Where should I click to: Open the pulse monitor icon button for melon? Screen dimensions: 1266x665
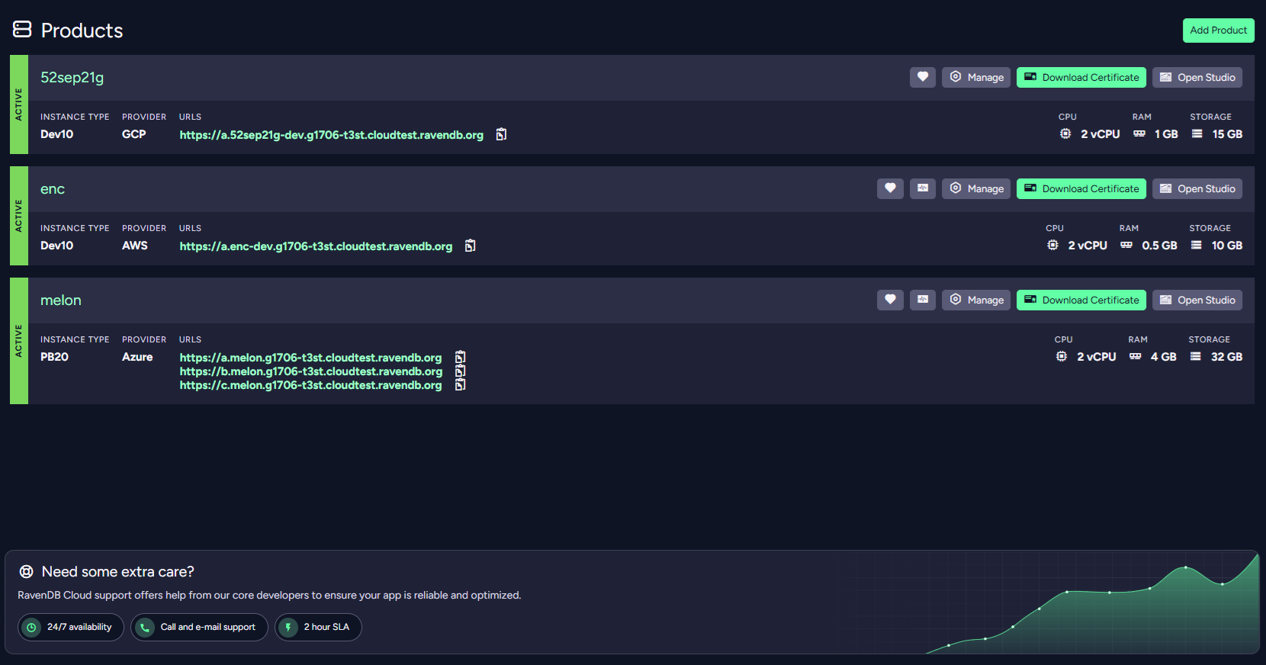point(923,300)
